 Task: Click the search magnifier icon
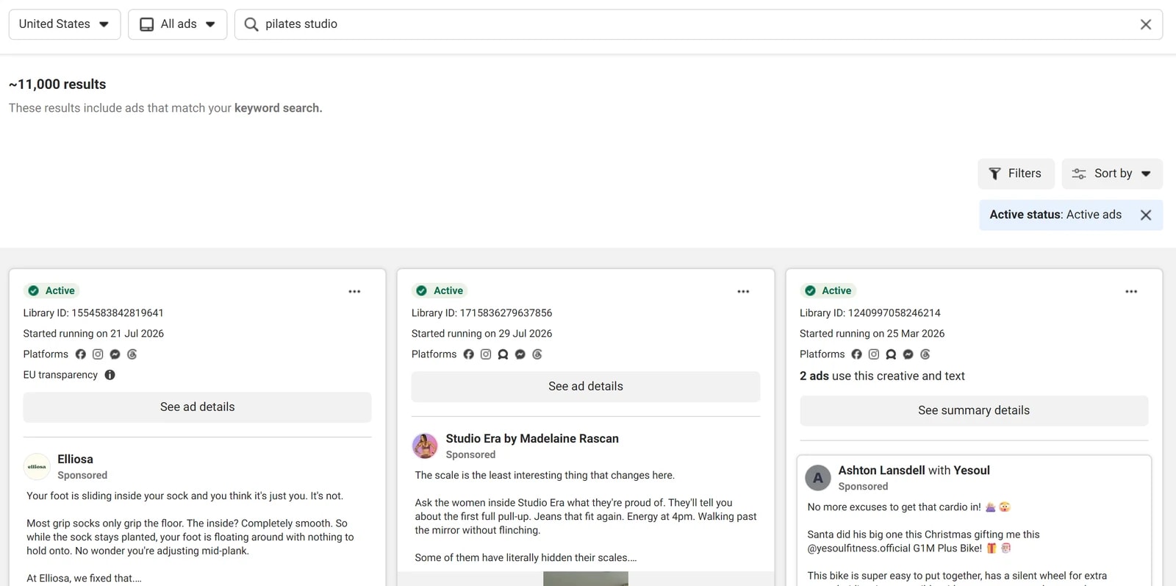pyautogui.click(x=251, y=24)
